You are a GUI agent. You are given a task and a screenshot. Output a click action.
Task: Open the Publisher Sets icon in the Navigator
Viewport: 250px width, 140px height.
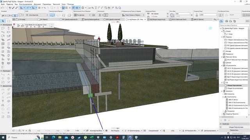234,21
